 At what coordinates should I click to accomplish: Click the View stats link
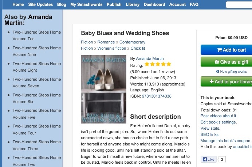tap(210, 128)
